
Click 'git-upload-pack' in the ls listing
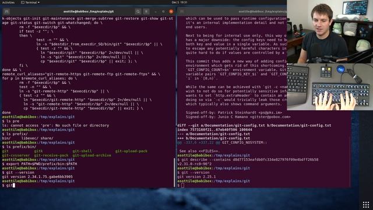click(131, 151)
